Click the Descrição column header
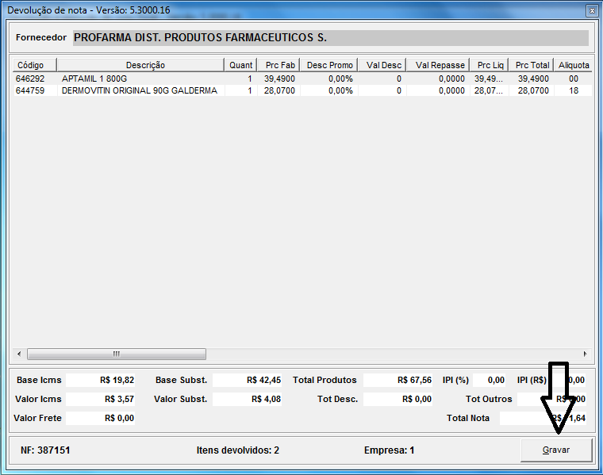The height and width of the screenshot is (475, 603). [x=145, y=65]
